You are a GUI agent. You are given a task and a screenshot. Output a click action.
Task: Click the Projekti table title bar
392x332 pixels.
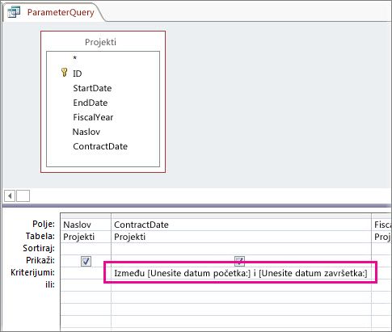100,42
